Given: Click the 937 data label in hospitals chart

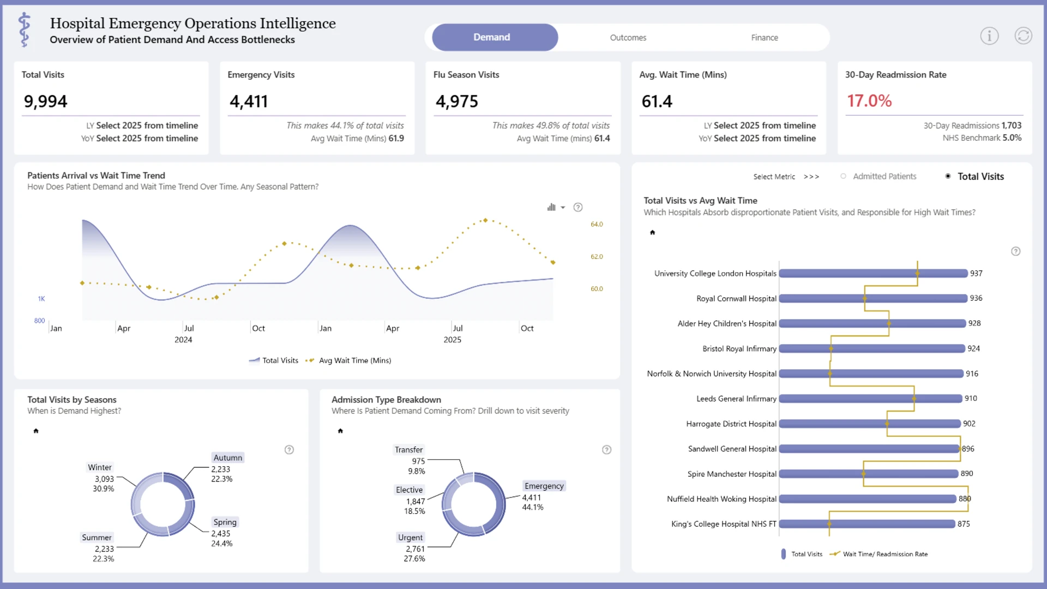Looking at the screenshot, I should [x=976, y=273].
